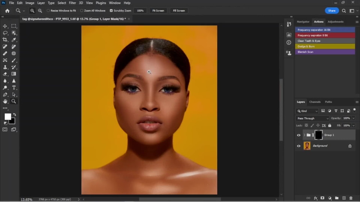Create a new group folder icon
The height and width of the screenshot is (202, 360).
[337, 198]
